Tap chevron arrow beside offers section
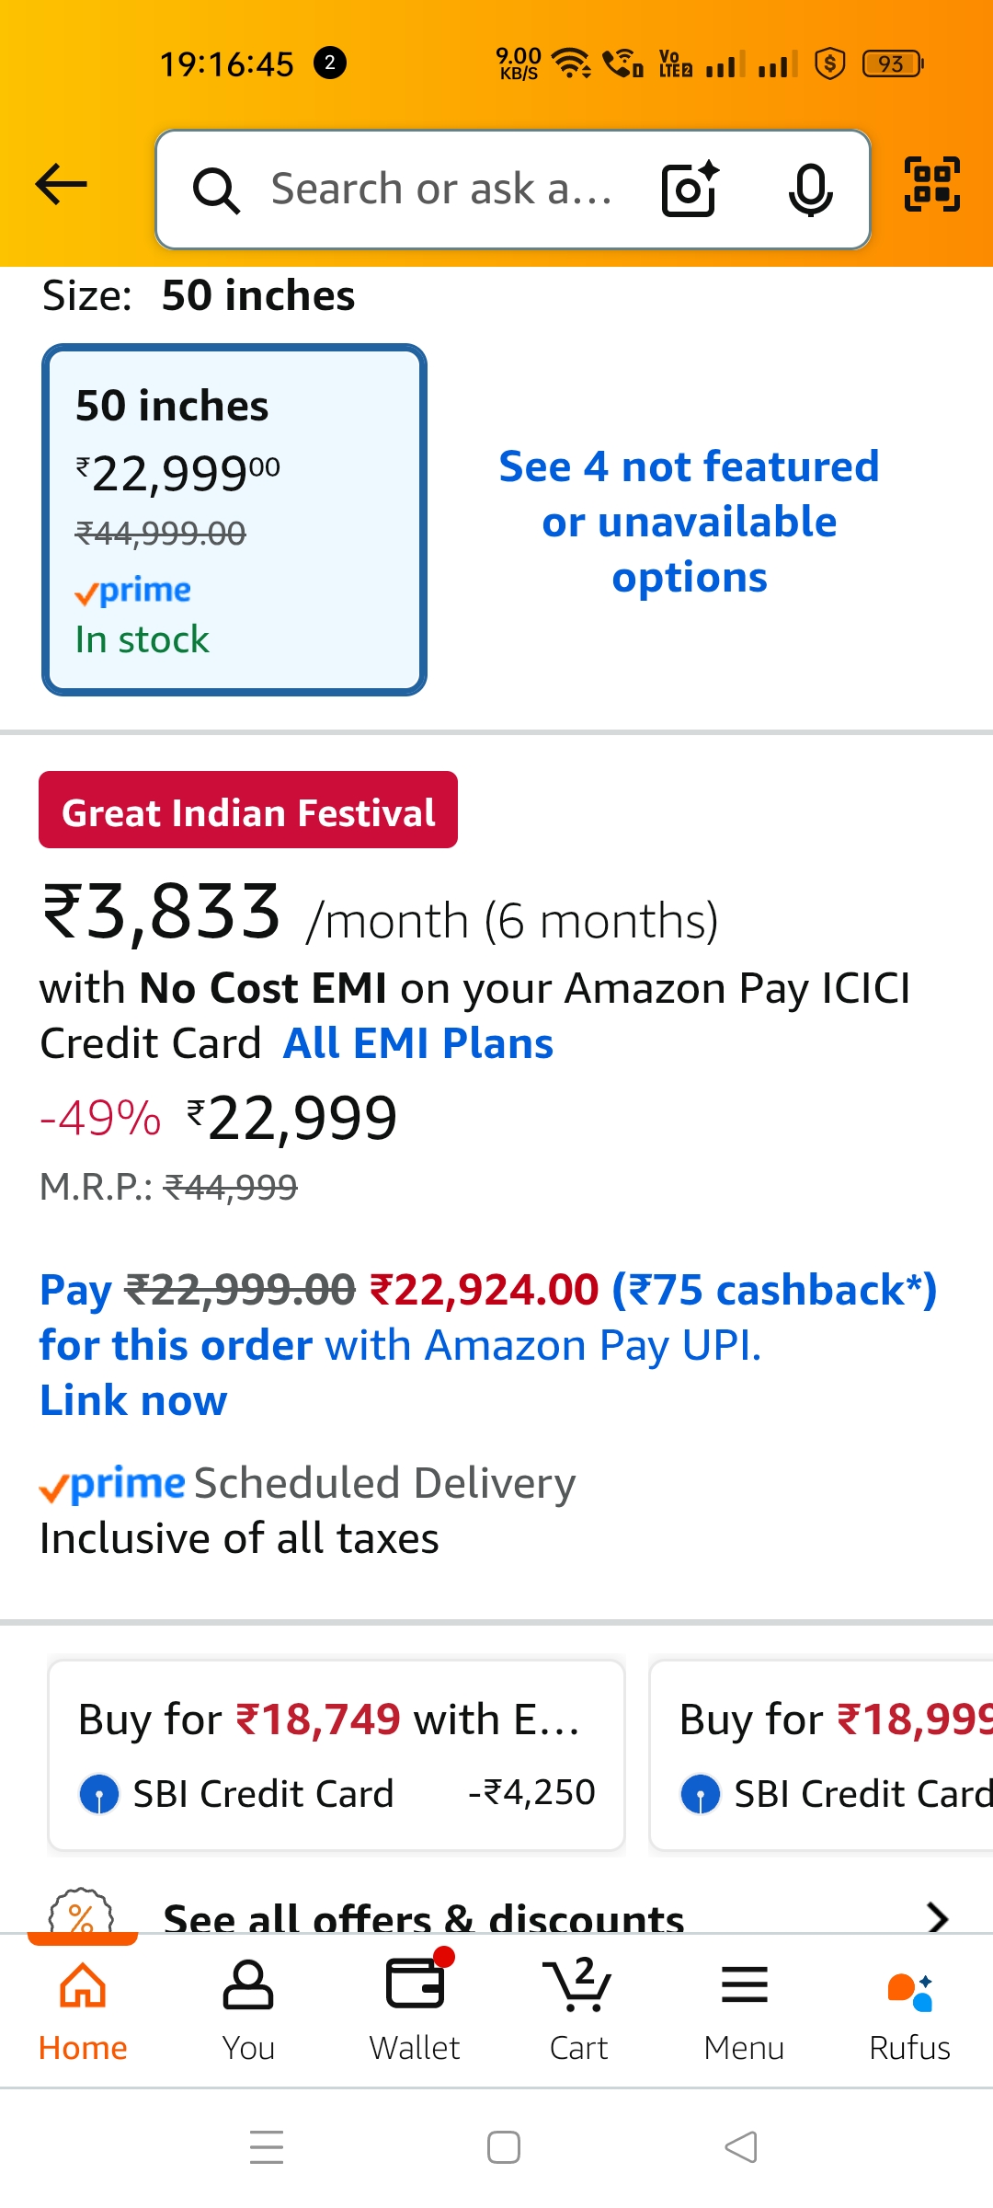993x2208 pixels. 938,1917
